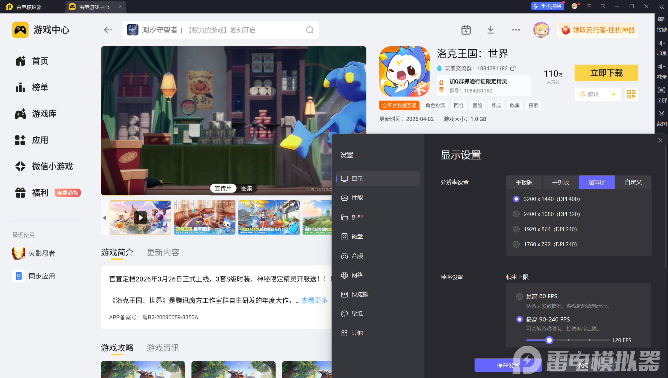Click the search magnifier icon

(x=310, y=30)
